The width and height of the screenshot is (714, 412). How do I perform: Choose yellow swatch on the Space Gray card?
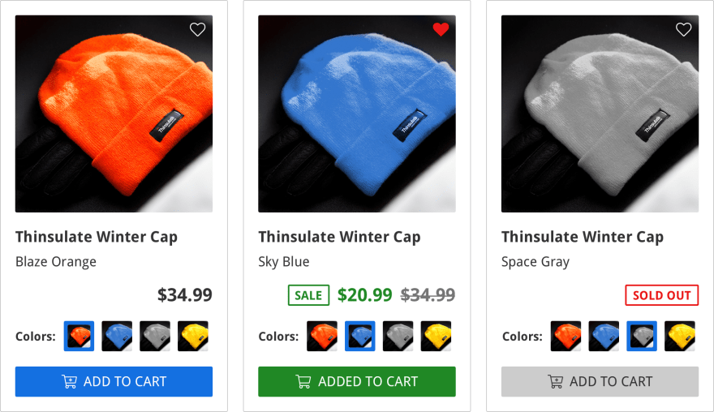click(680, 336)
